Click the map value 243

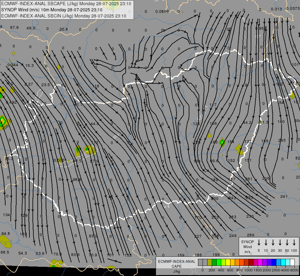pyautogui.click(x=232, y=198)
